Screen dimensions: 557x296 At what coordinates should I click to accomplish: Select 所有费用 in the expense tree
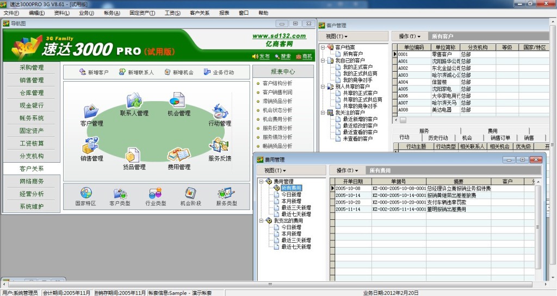tap(291, 188)
